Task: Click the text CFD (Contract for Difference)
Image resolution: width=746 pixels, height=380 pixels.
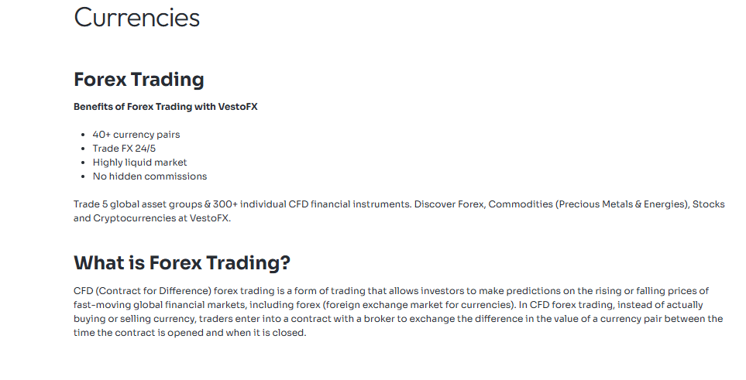Action: [x=143, y=291]
